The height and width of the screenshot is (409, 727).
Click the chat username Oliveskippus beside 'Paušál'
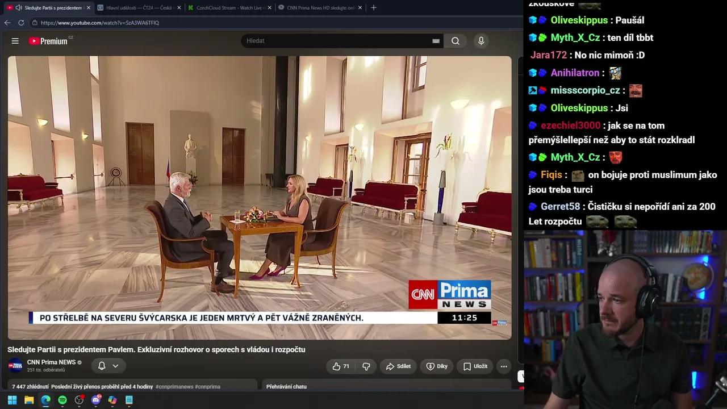click(579, 20)
